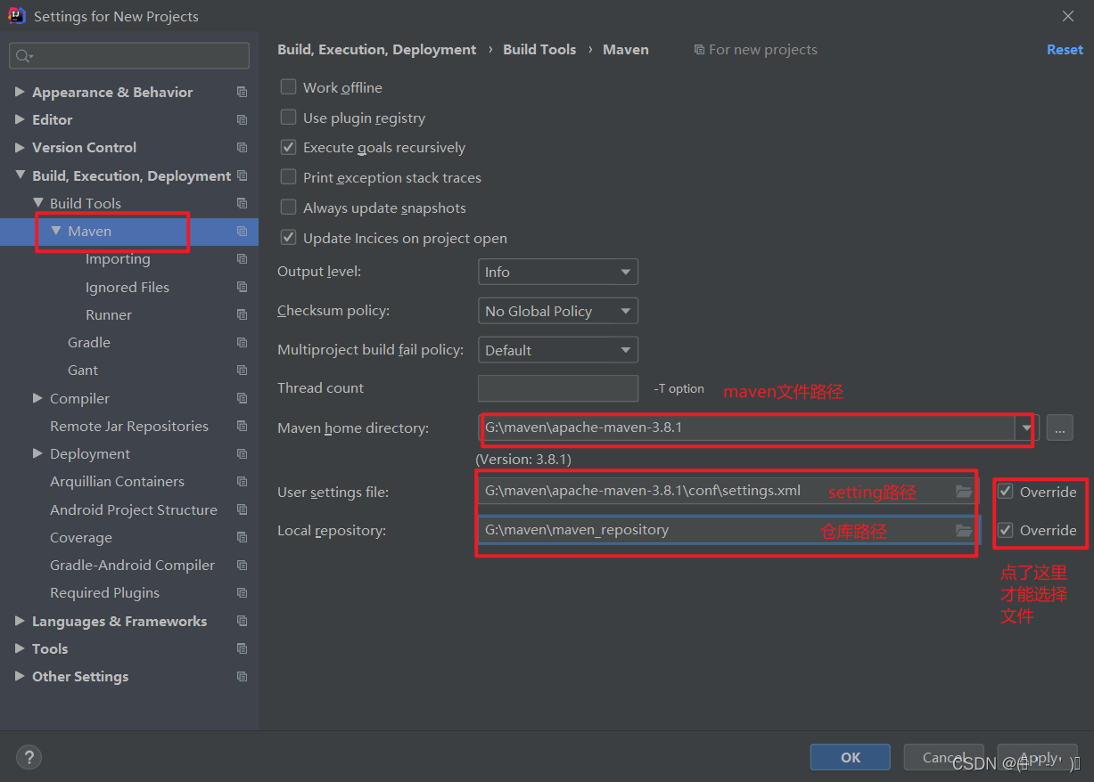Click the Reset link
Viewport: 1094px width, 782px height.
click(x=1065, y=50)
